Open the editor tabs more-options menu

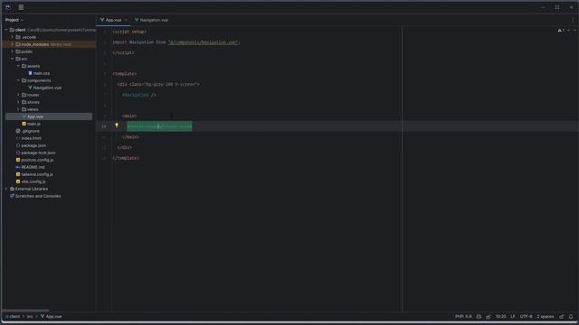(x=573, y=20)
